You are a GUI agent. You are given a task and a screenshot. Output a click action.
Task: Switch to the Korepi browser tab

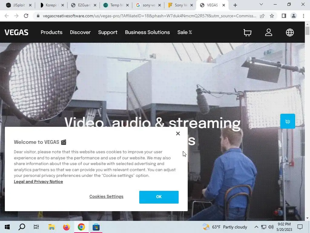click(x=51, y=5)
